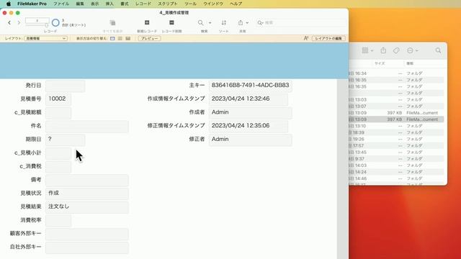The image size is (461, 259).
Task: Click the Delete Record minus icon
Action: pyautogui.click(x=171, y=22)
